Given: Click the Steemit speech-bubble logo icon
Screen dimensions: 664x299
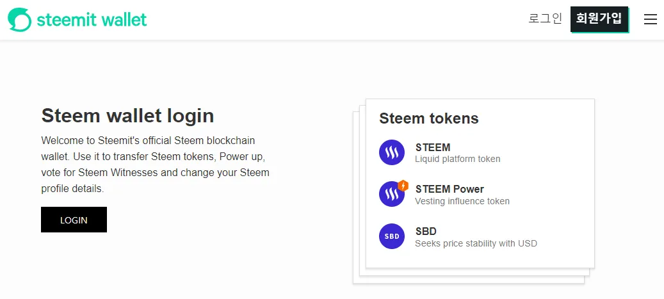Looking at the screenshot, I should tap(19, 19).
